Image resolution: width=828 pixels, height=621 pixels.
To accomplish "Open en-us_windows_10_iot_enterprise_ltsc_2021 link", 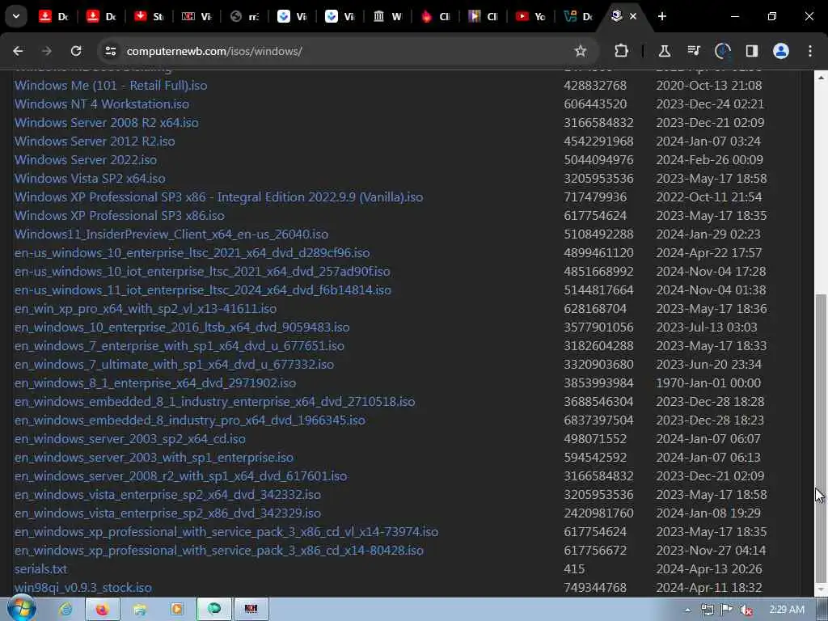I will coord(202,272).
